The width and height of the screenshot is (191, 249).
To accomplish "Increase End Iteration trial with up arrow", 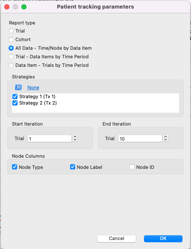I will (x=166, y=137).
